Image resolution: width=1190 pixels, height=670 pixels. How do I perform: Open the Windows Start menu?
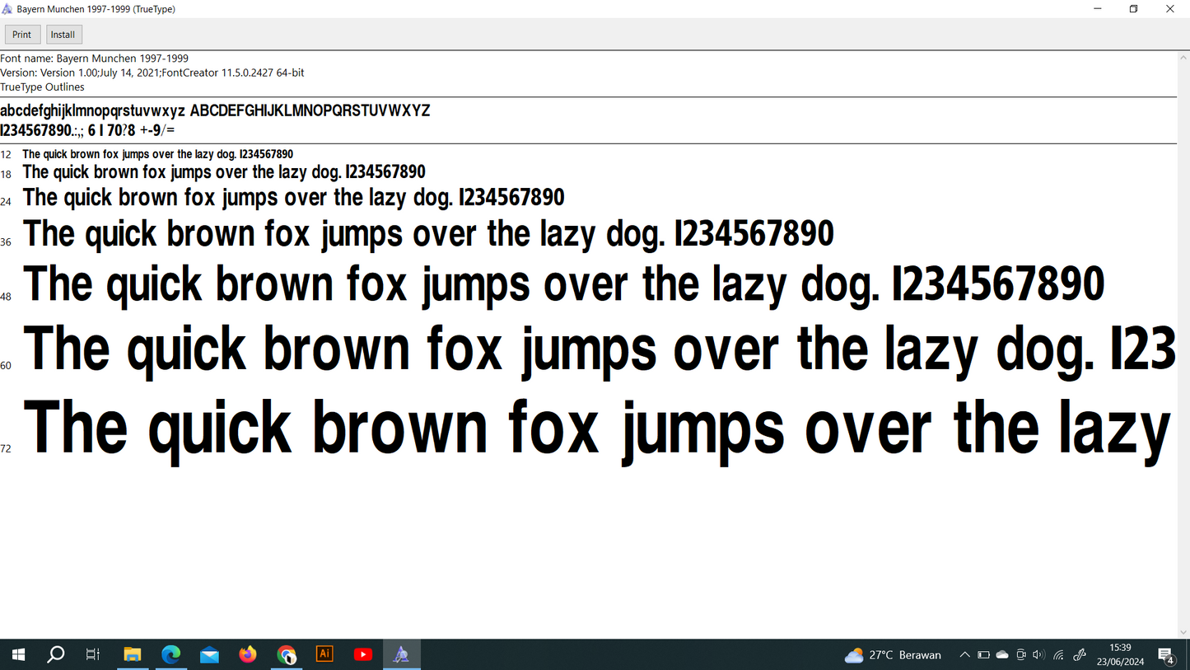coord(18,655)
